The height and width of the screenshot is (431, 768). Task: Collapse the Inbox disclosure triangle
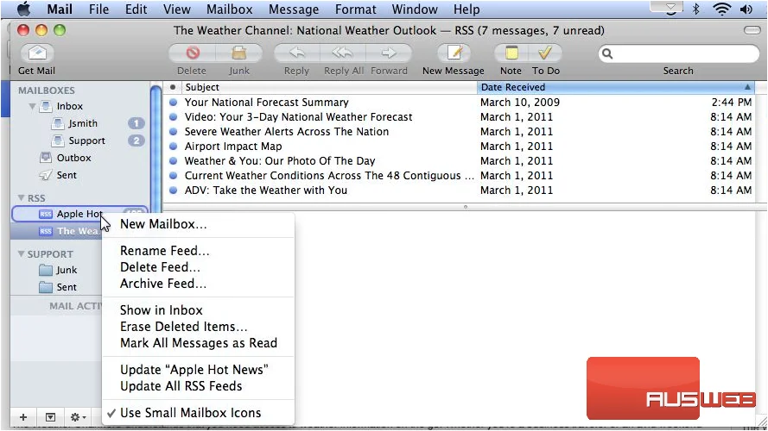(32, 106)
